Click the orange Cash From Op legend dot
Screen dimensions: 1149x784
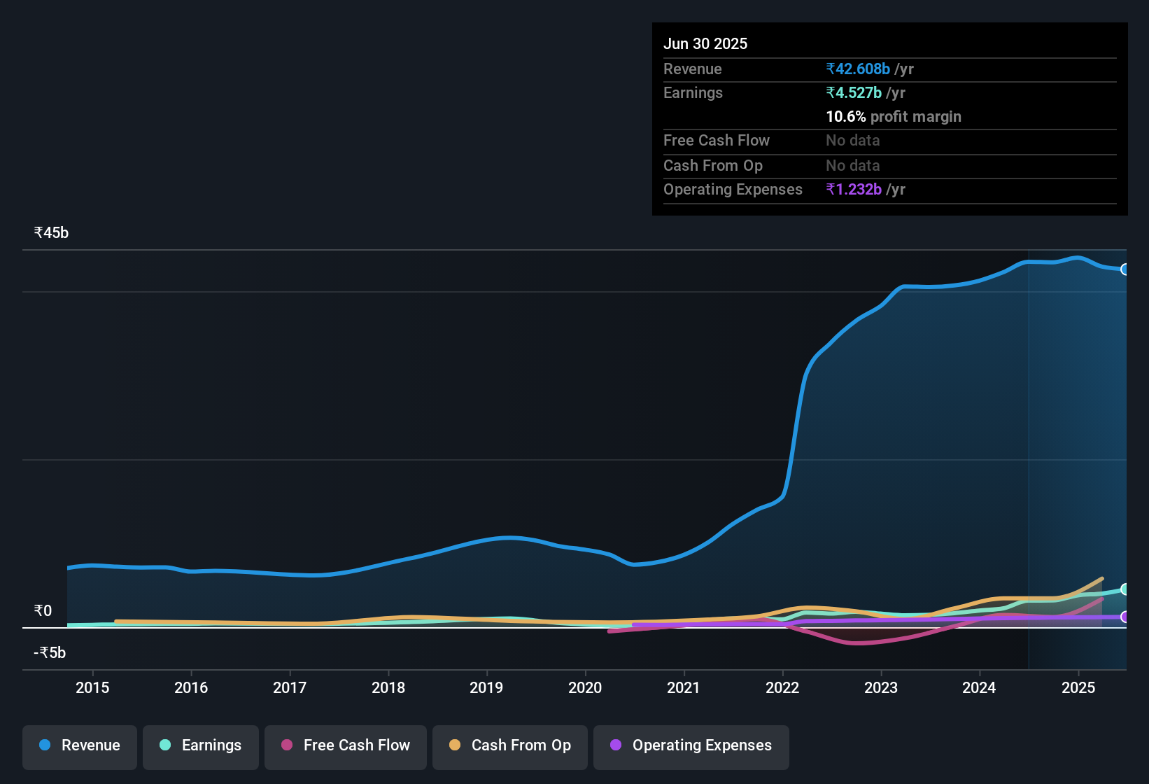(455, 745)
